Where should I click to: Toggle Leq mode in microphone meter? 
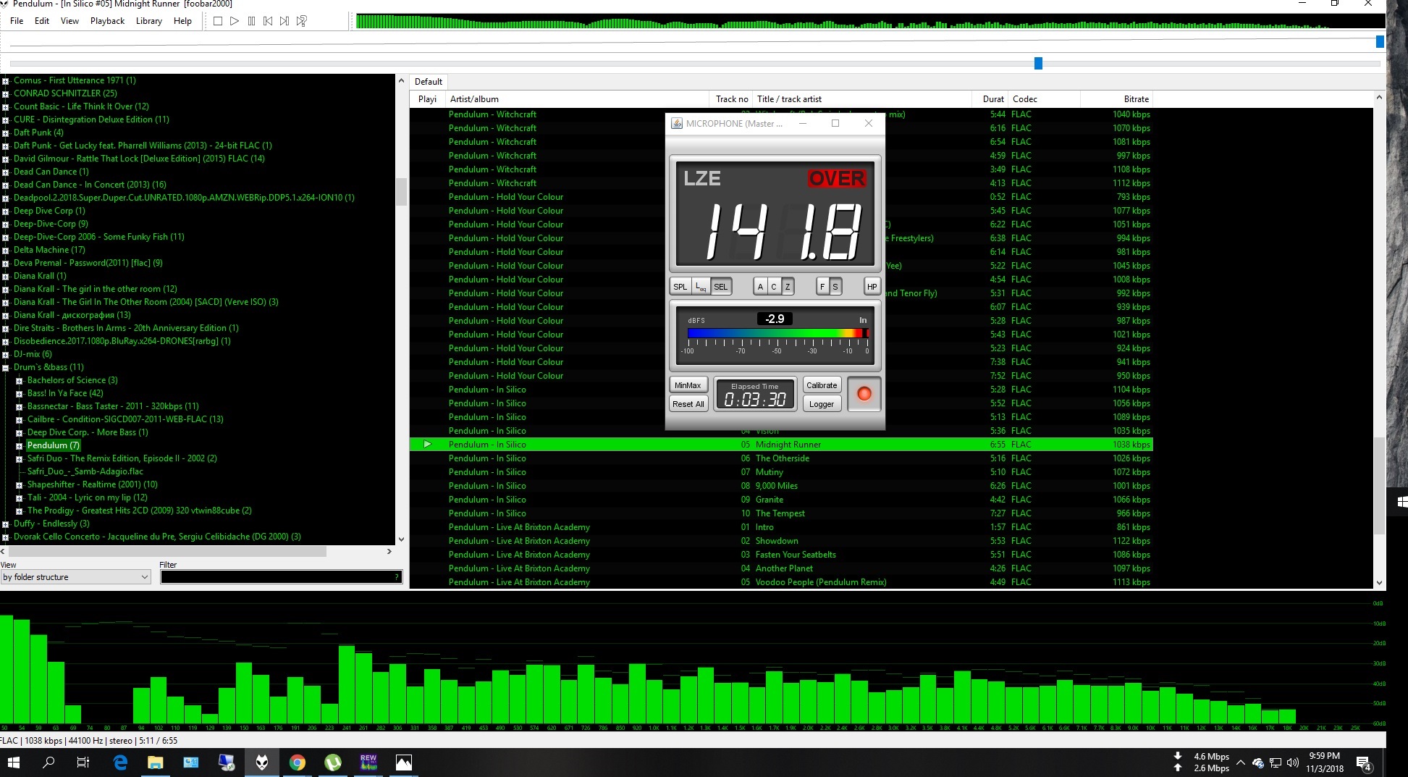[x=701, y=287]
